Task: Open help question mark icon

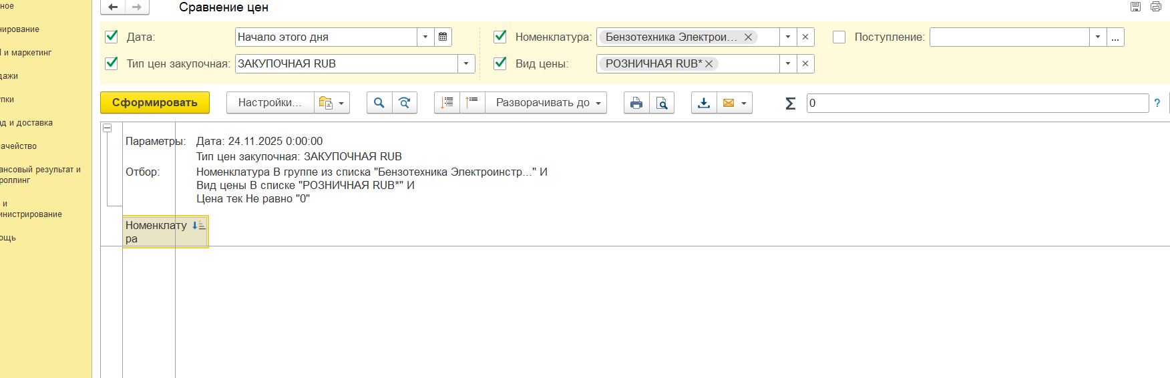Action: coord(1157,103)
